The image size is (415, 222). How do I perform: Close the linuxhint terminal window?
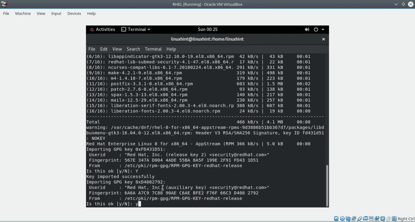[x=323, y=39]
